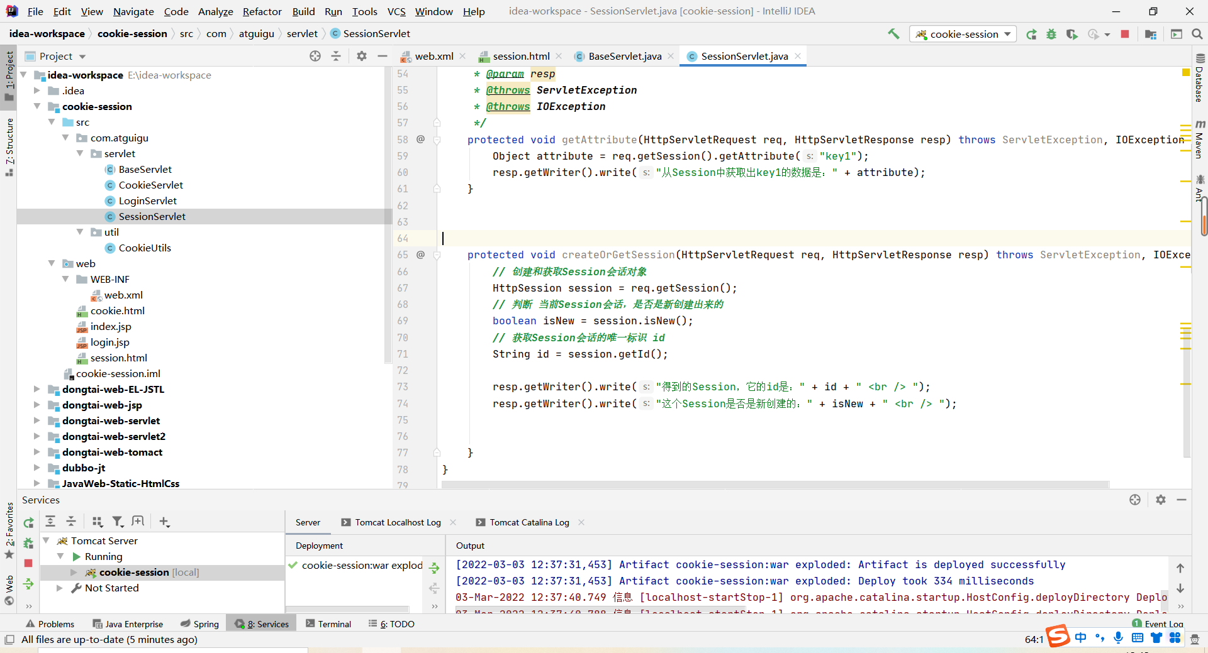
Task: Collapse the WEB-INF folder node
Action: [65, 279]
